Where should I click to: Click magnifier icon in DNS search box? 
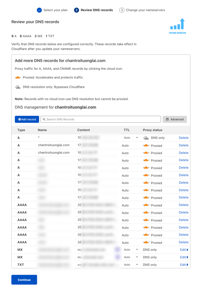(44, 119)
